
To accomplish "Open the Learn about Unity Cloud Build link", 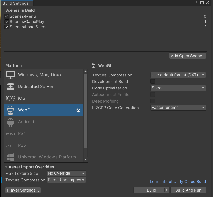I will click(178, 182).
